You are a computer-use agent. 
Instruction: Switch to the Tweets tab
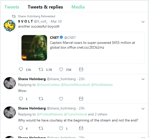pyautogui.click(x=12, y=7)
